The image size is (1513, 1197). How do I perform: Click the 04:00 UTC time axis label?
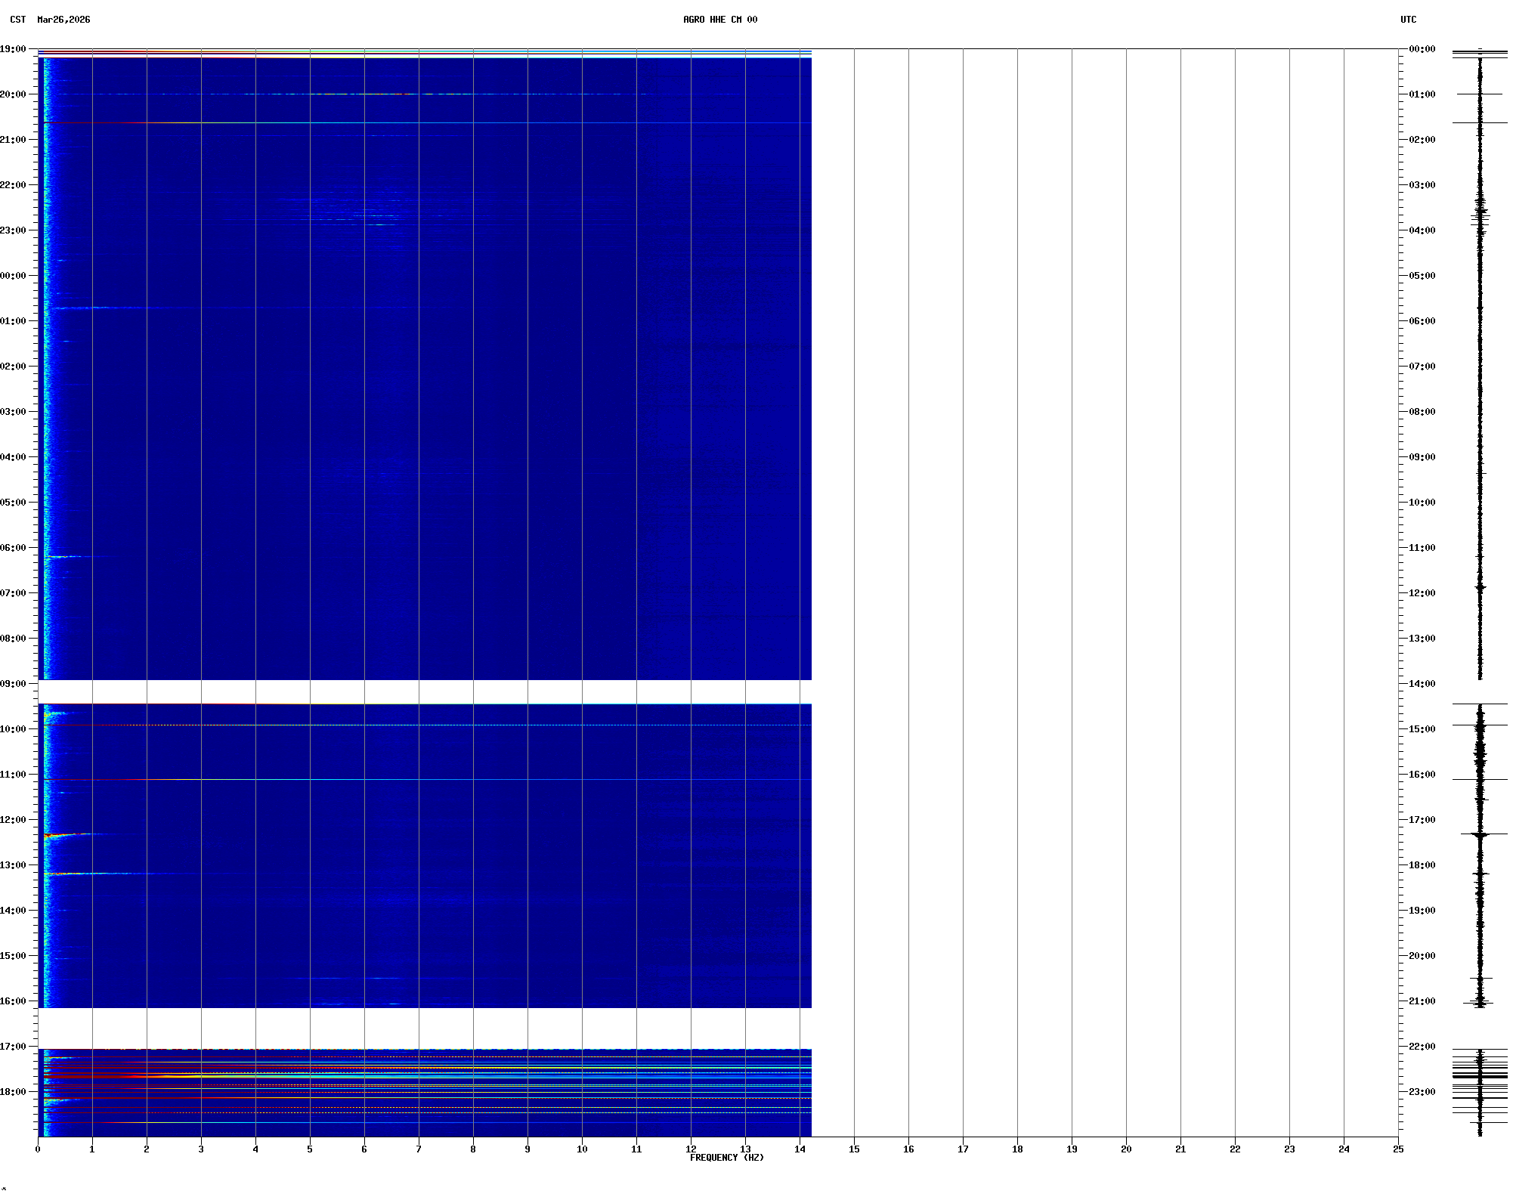1422,230
